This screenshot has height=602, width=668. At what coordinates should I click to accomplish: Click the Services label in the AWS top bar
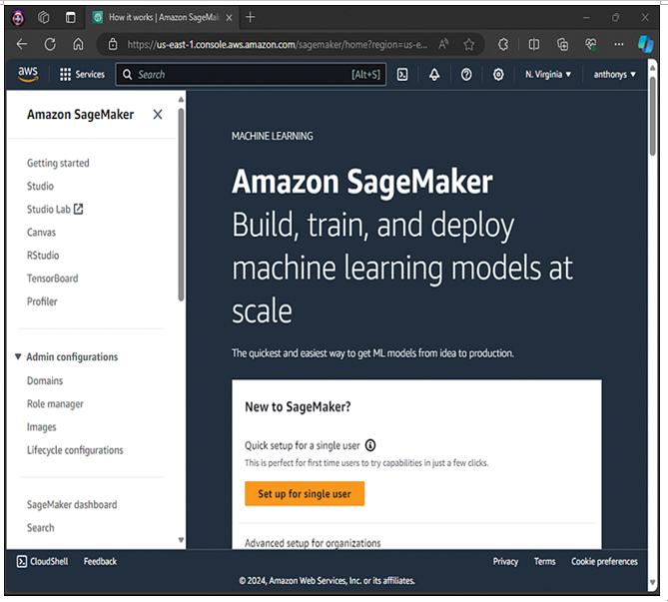click(x=90, y=75)
